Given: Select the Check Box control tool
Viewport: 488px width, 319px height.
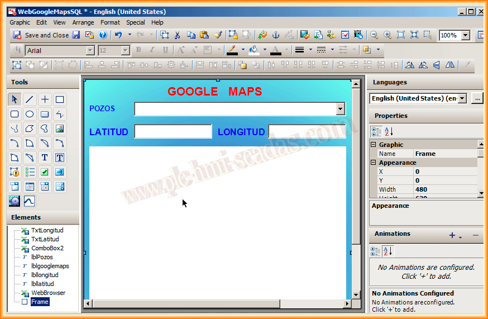Looking at the screenshot, I should (45, 172).
